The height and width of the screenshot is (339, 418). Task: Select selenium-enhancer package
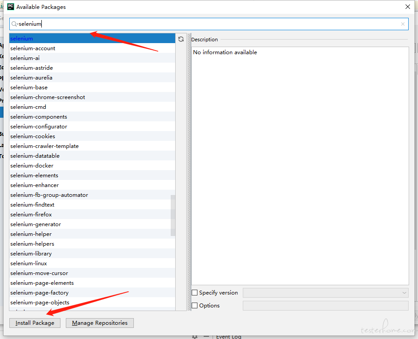(x=92, y=185)
